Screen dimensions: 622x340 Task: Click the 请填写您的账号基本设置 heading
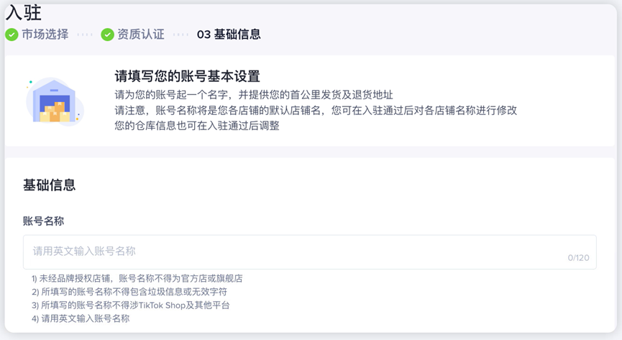187,75
